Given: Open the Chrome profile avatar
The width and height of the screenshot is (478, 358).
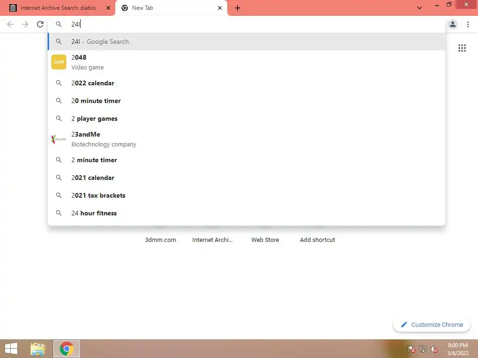Looking at the screenshot, I should [453, 24].
